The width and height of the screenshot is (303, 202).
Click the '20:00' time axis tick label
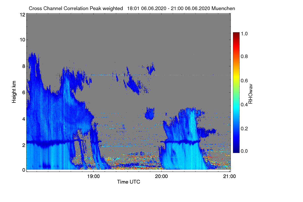[162, 176]
